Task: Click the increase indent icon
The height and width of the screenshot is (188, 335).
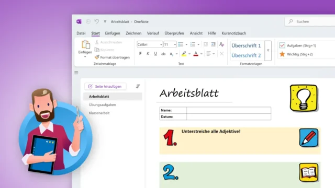Action: tap(213, 44)
